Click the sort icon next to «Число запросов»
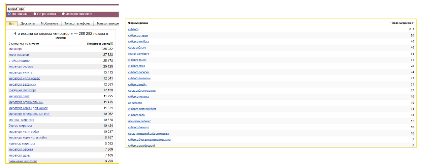 coord(413,23)
